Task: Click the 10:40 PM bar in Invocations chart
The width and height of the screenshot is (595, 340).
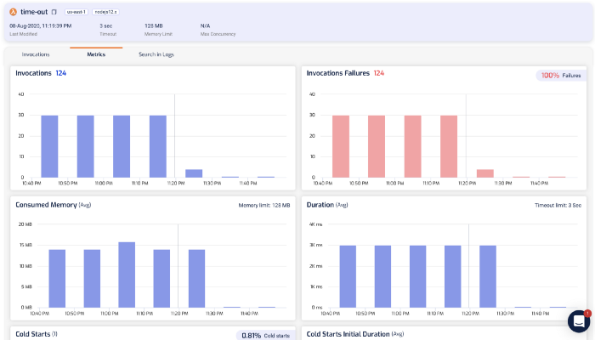Action: pos(49,145)
